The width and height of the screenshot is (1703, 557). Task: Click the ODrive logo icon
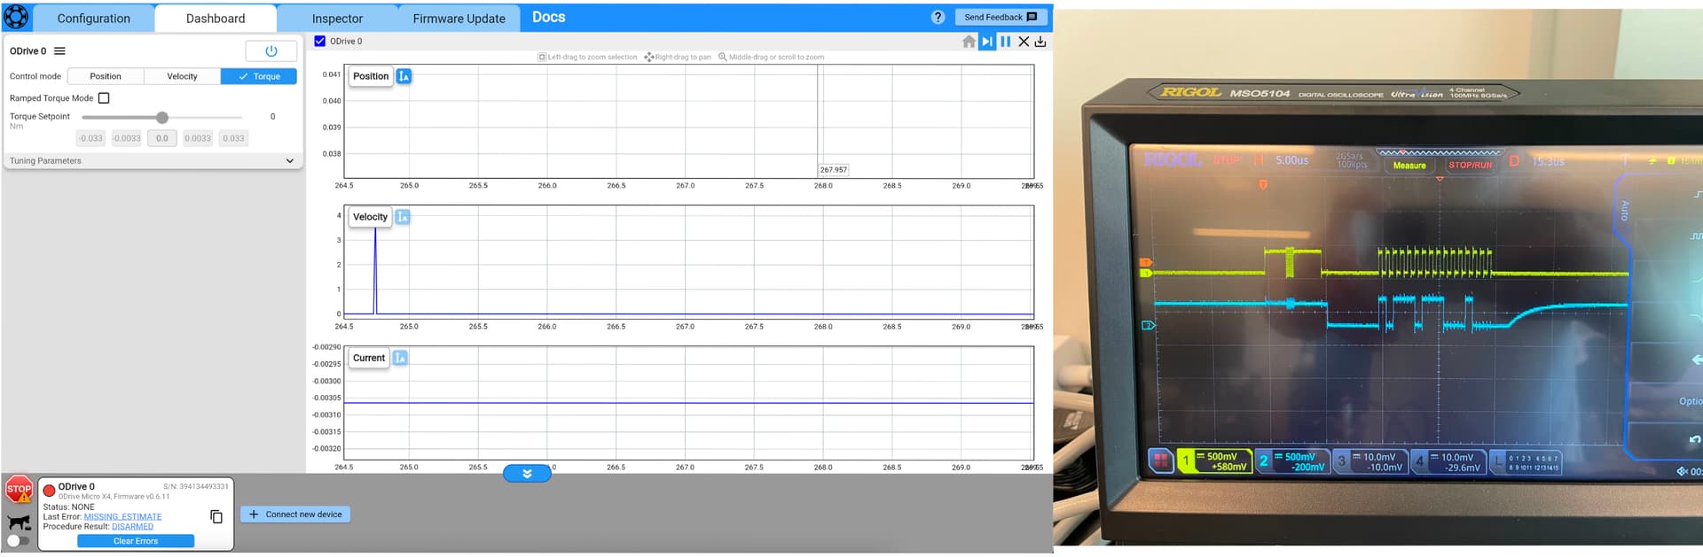click(16, 17)
